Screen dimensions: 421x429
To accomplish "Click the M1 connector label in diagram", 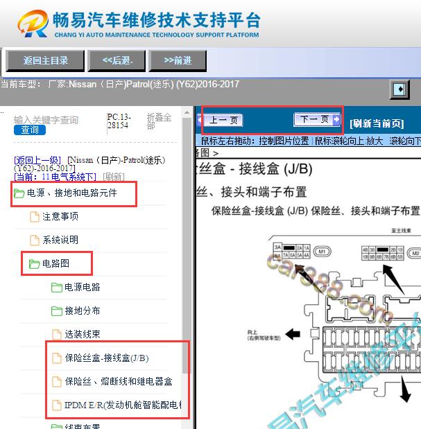I will pyautogui.click(x=322, y=252).
